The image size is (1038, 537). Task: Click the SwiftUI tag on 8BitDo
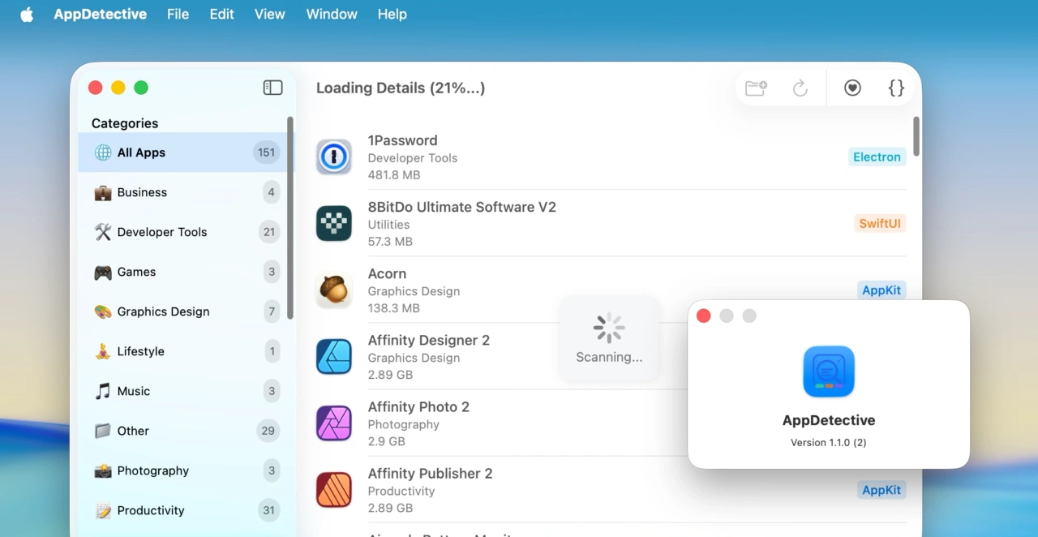[x=880, y=223]
